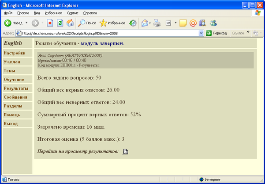Expand the address bar dropdown arrow
Viewport: 265px width, 184px height.
tap(201, 33)
